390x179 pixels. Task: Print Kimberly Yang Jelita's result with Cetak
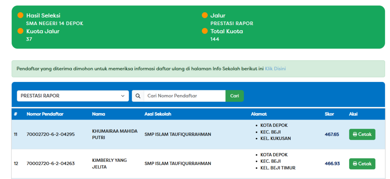362,164
